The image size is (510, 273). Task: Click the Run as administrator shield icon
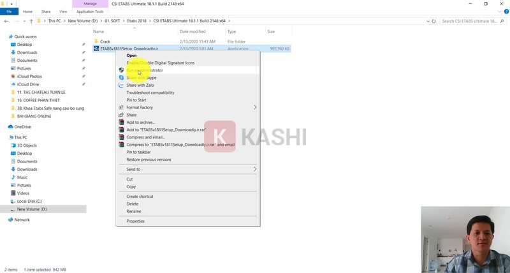pos(121,70)
